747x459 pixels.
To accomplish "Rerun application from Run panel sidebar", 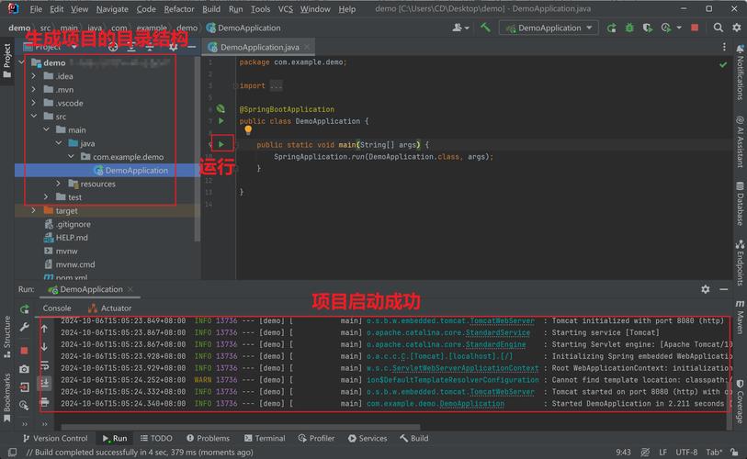I will 24,309.
